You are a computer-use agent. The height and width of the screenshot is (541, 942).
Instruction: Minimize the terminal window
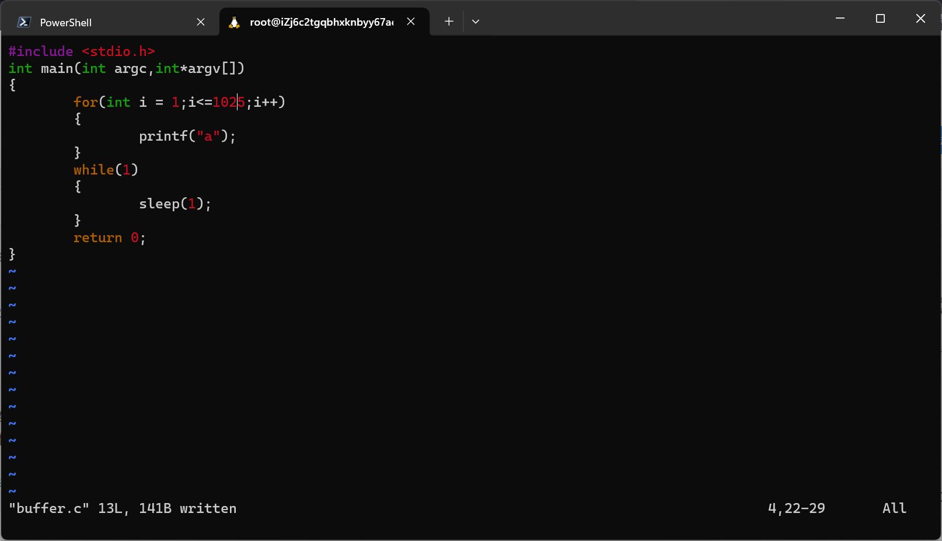[840, 19]
